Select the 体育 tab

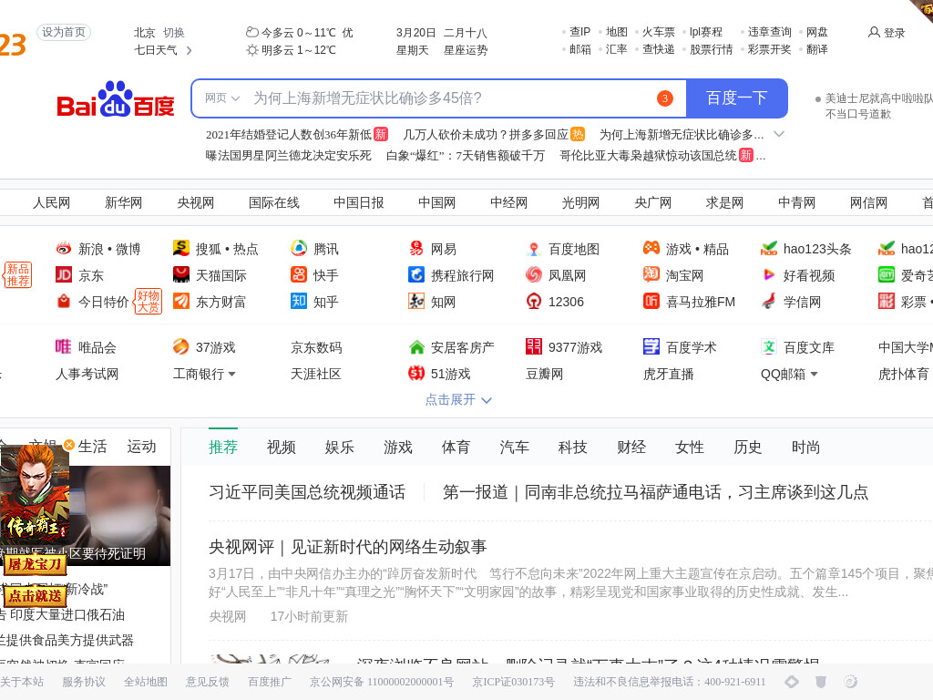456,447
